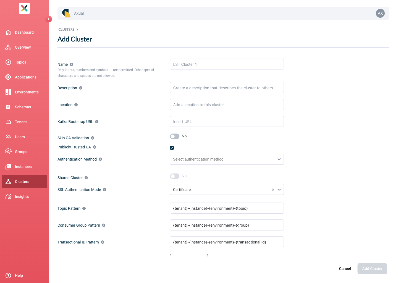Go to Dashboard in sidebar menu
The height and width of the screenshot is (283, 398).
click(24, 32)
